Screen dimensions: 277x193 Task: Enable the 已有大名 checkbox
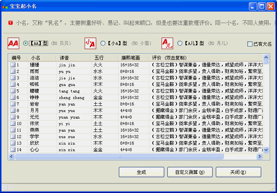(250, 44)
